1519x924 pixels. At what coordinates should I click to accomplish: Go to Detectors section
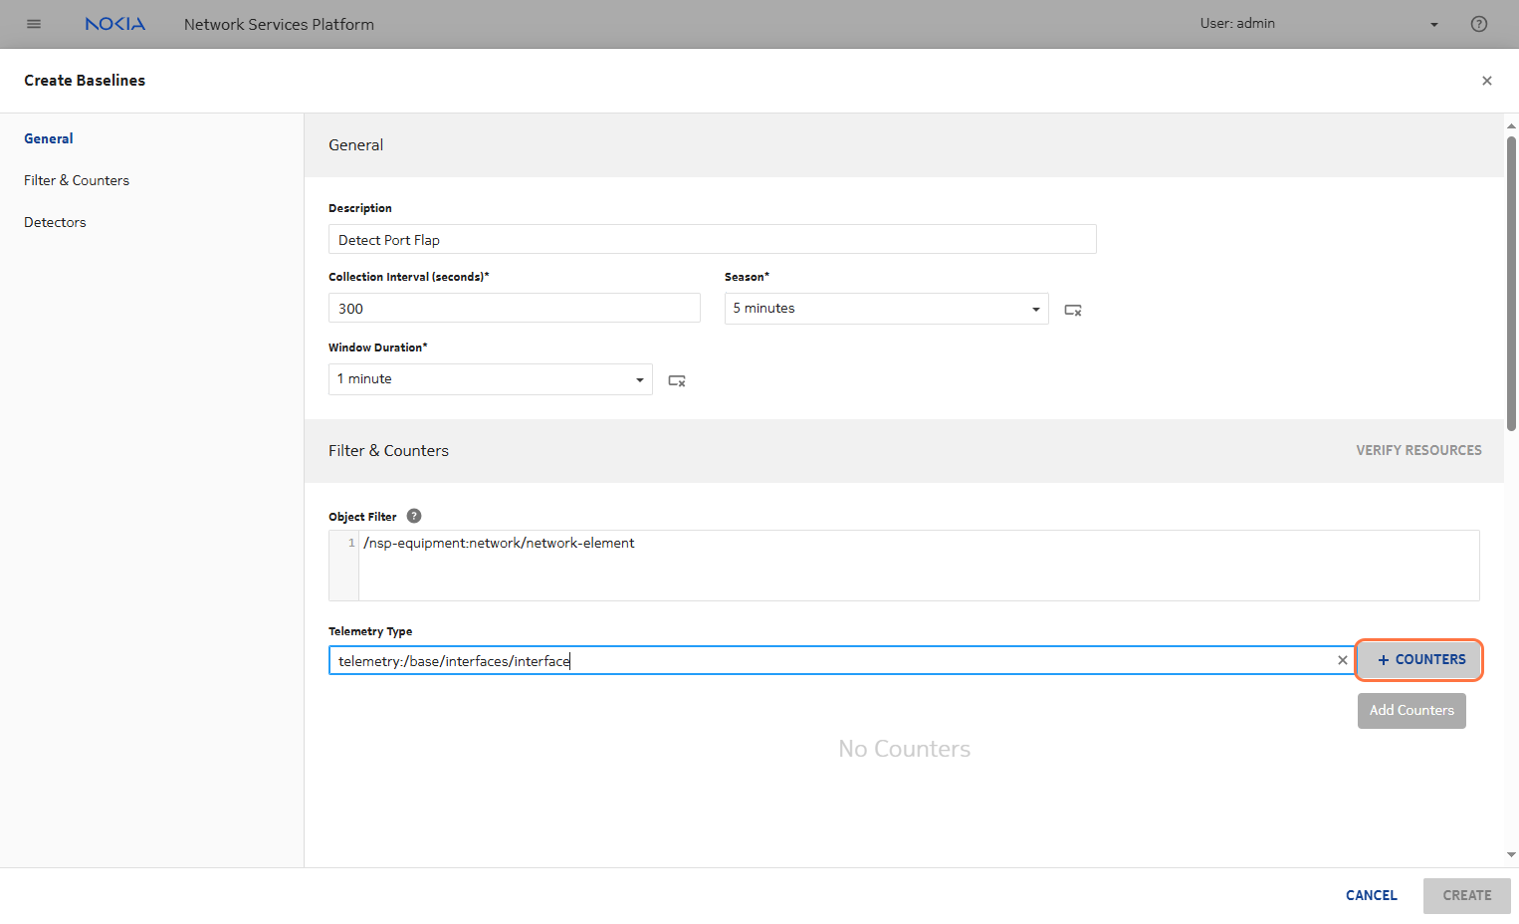55,222
